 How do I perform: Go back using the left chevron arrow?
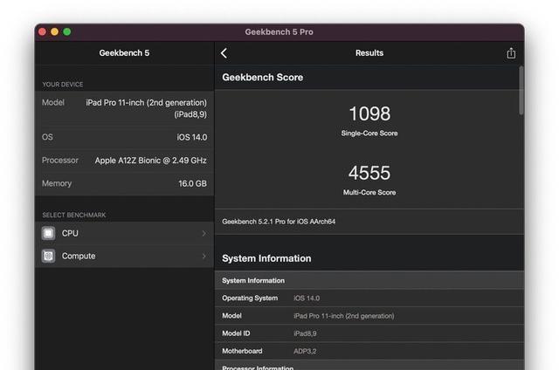(224, 53)
